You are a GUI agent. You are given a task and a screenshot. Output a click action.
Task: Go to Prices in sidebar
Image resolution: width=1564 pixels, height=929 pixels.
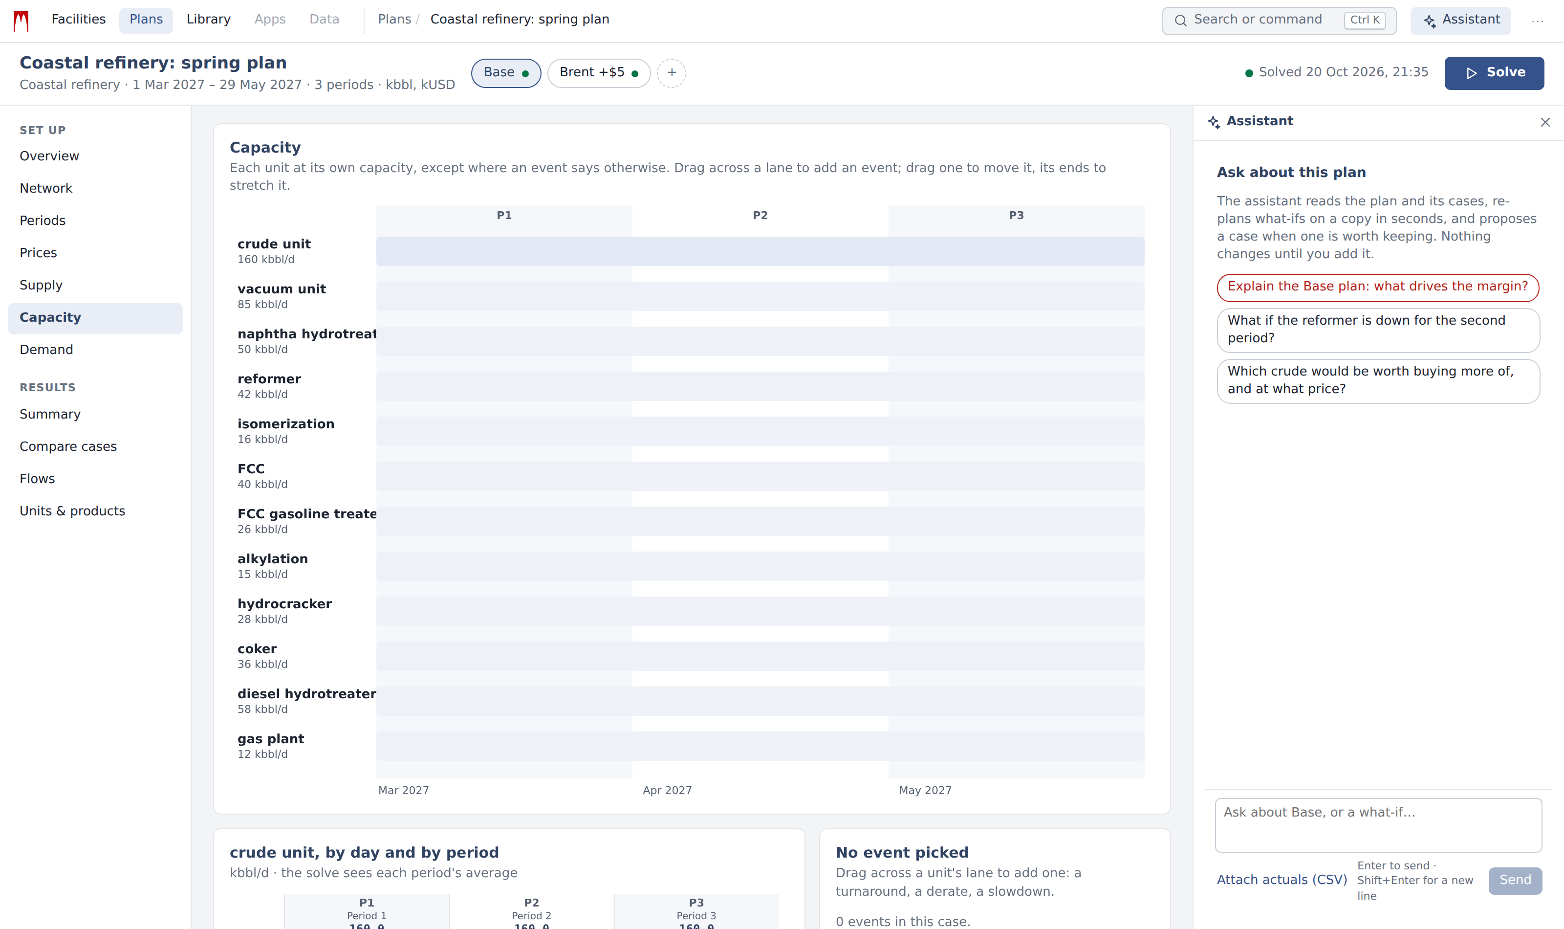[95, 253]
